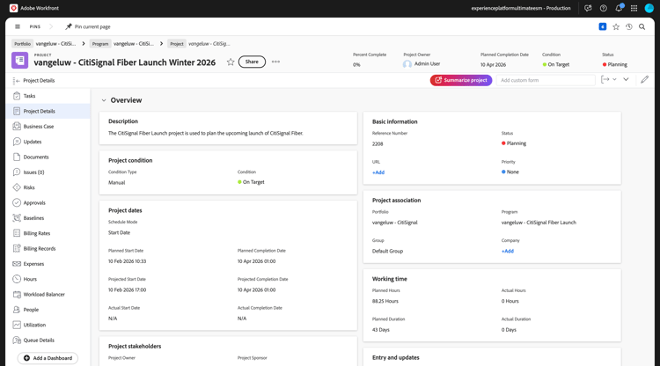Open the apps grid switcher icon

[x=634, y=8]
